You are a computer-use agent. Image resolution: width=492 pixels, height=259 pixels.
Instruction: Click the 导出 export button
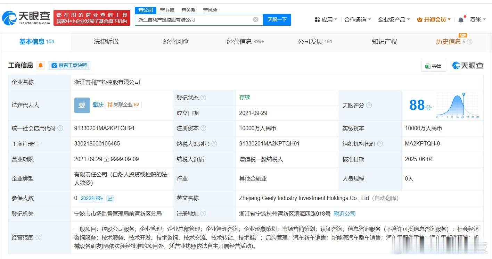click(433, 66)
